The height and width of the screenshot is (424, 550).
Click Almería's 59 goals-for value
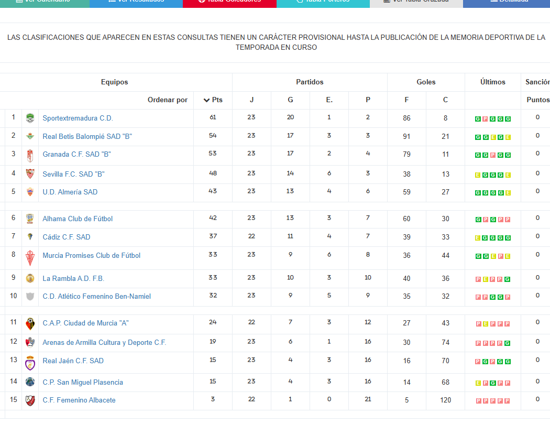[x=406, y=192]
